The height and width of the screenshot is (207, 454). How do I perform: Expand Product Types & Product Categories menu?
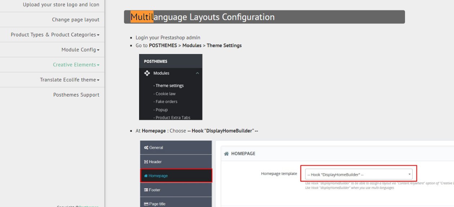click(x=55, y=35)
